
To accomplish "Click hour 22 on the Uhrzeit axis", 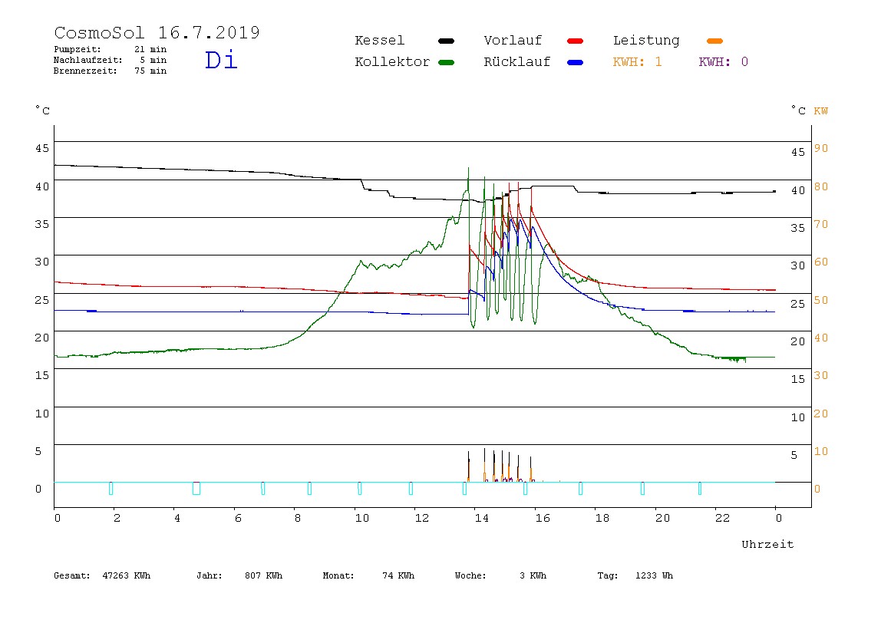I will (723, 518).
